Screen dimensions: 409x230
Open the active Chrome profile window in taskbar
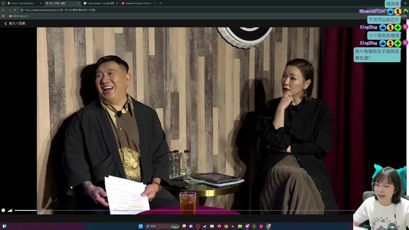click(x=268, y=226)
